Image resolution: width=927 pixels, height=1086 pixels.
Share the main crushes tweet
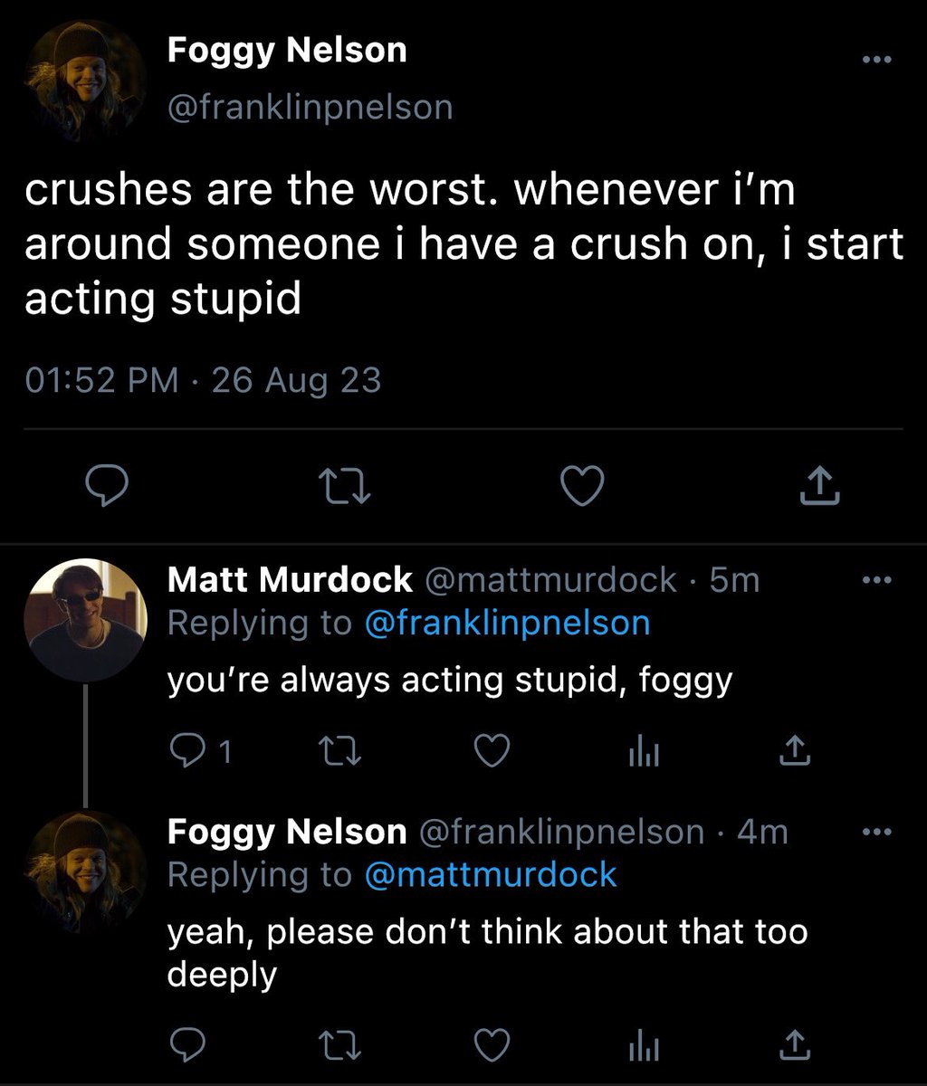pos(820,487)
